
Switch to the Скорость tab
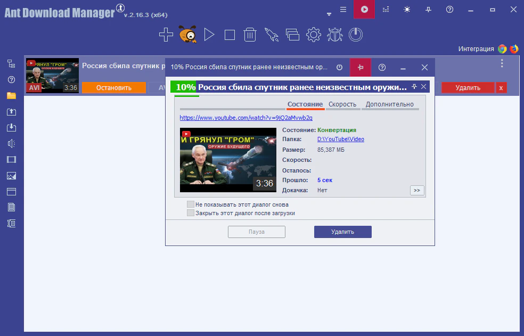pyautogui.click(x=342, y=104)
